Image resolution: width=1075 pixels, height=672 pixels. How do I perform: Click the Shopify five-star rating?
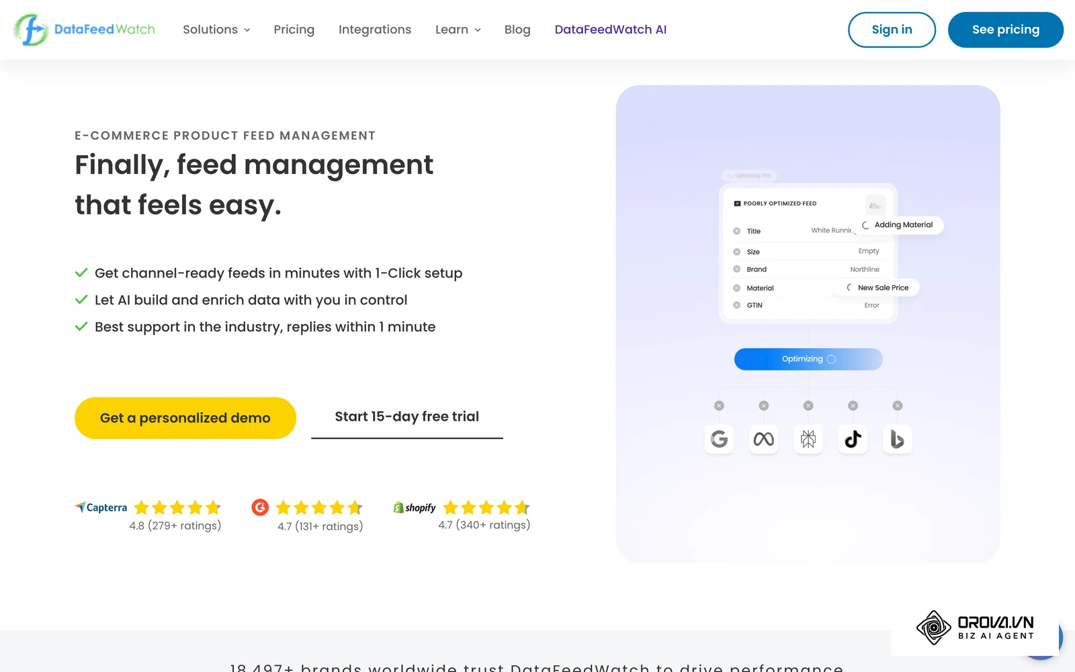(486, 507)
